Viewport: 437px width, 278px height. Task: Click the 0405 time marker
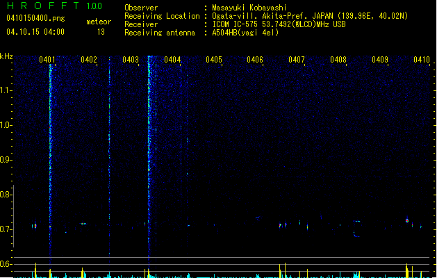(214, 60)
